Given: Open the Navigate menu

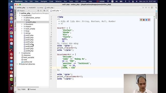Looking at the screenshot, I should [x=44, y=1].
